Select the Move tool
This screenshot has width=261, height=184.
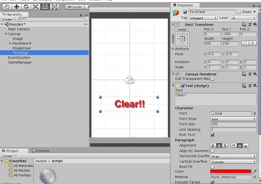(x=16, y=7)
